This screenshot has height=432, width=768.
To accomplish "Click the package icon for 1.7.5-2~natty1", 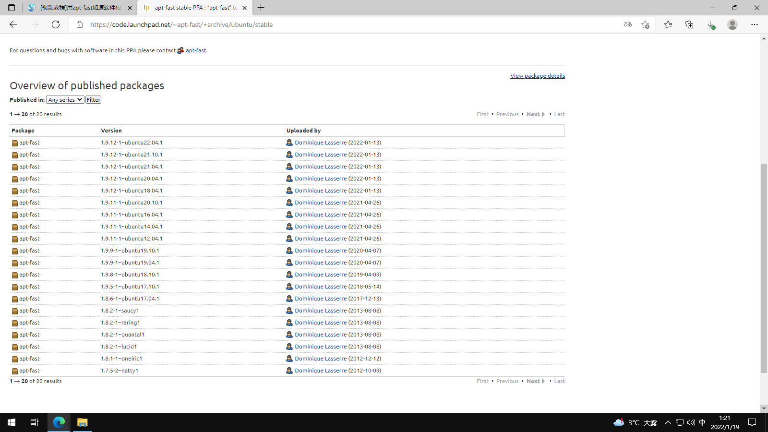I will point(15,371).
